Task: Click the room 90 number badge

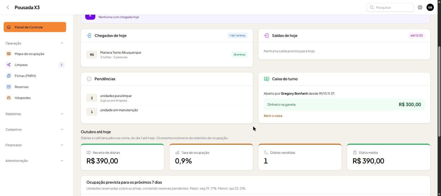Action: 92,55
